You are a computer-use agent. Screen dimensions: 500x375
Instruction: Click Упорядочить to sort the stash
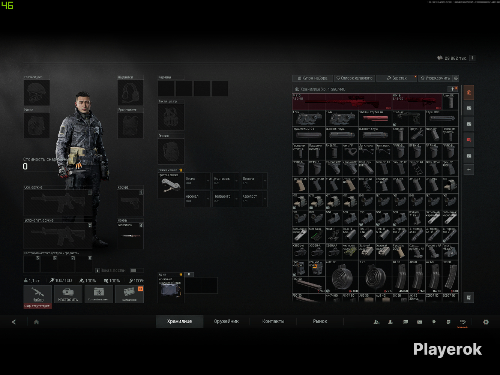coord(435,78)
